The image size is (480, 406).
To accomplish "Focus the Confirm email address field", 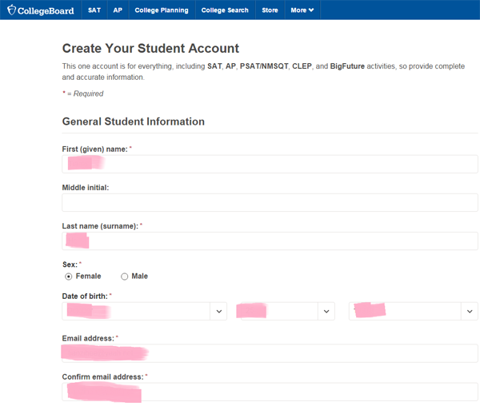I will point(270,392).
